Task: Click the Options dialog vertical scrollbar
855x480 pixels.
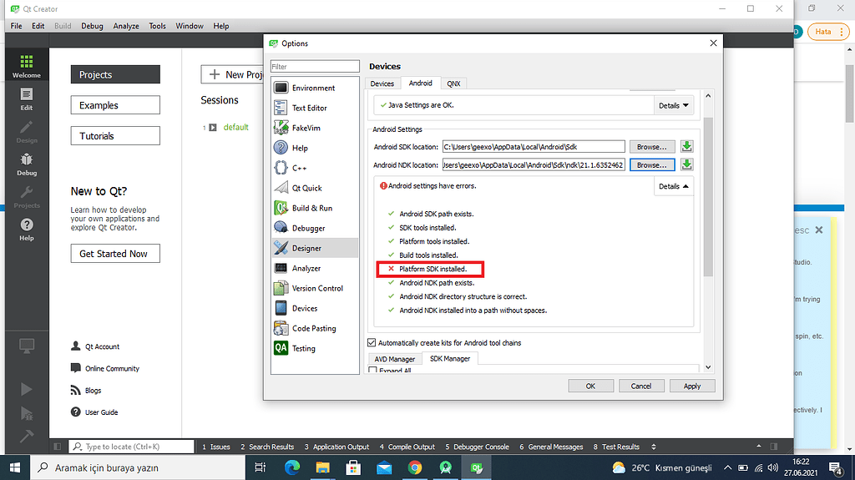Action: pos(708,196)
